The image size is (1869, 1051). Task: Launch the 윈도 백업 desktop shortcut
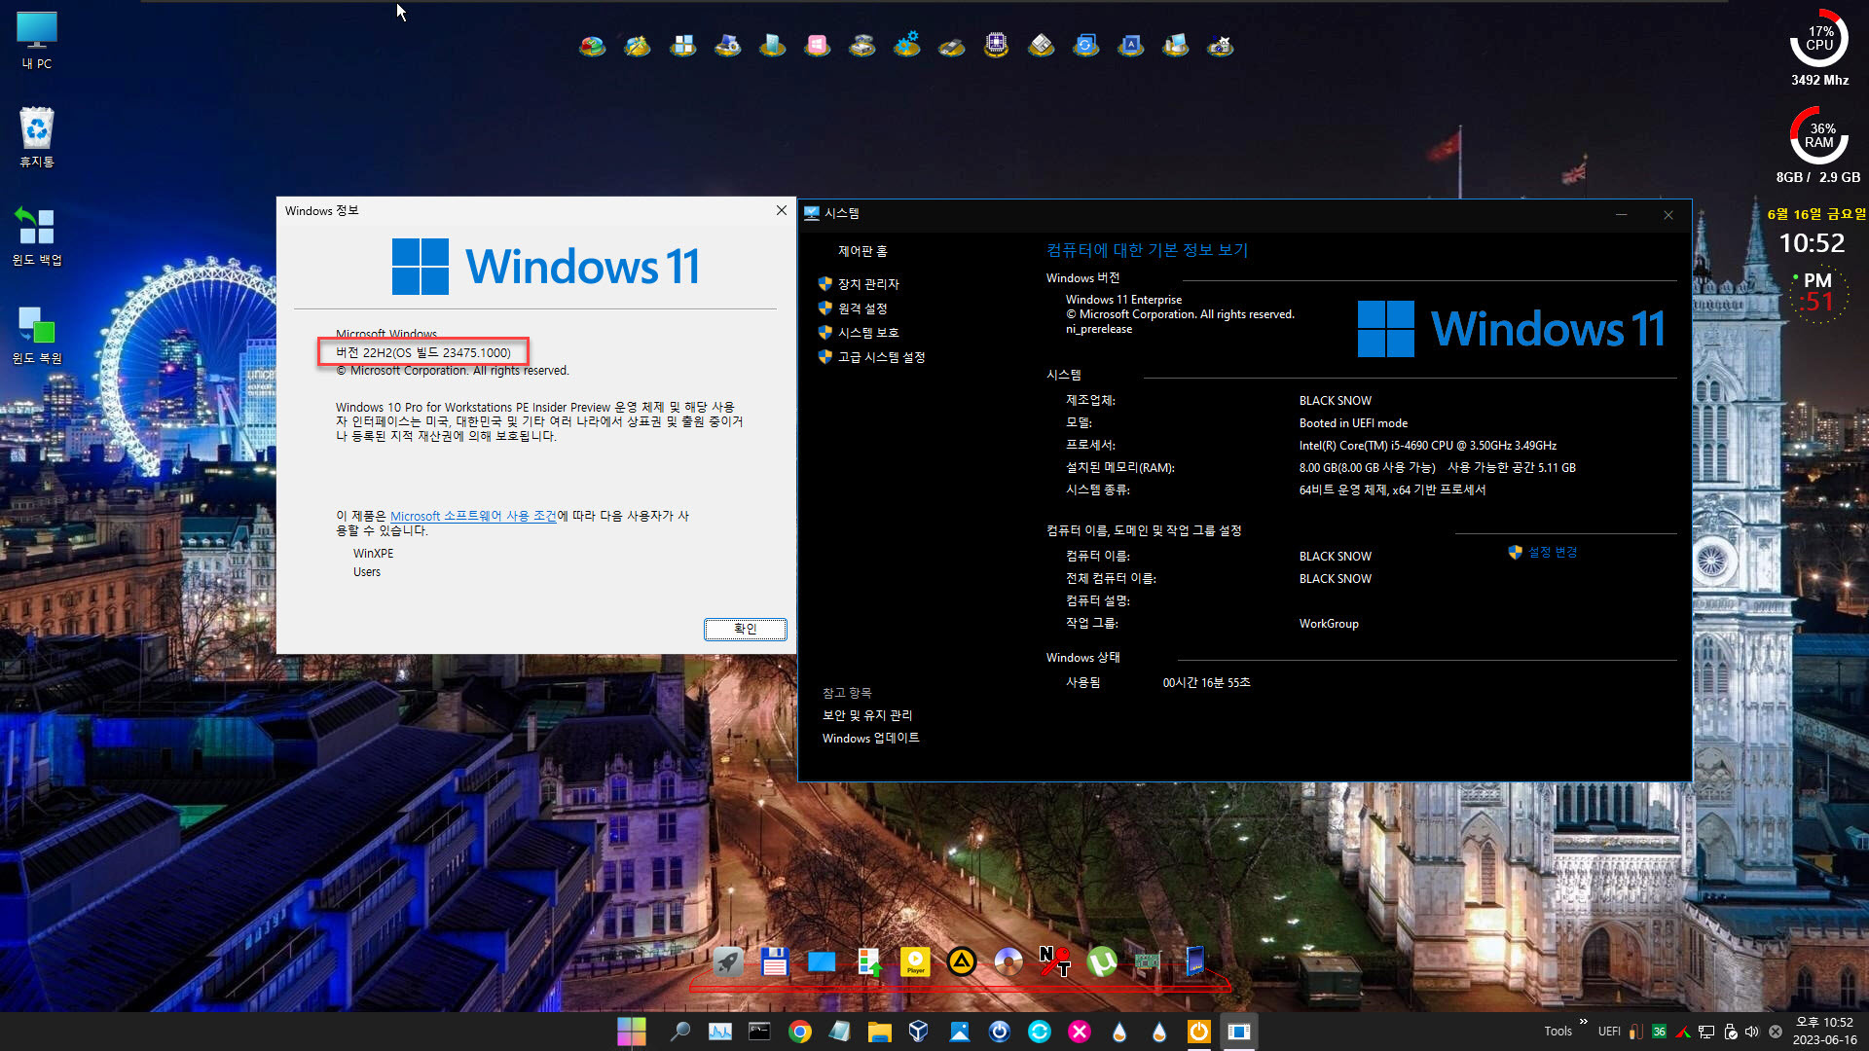click(37, 236)
